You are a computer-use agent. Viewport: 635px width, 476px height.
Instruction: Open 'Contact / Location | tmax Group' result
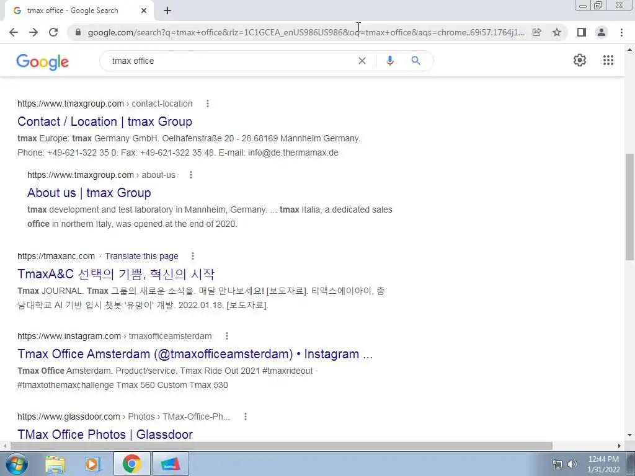coord(104,121)
